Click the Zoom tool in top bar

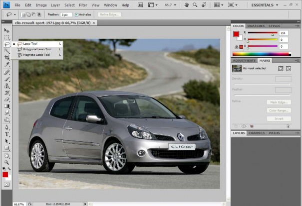pyautogui.click(x=195, y=5)
